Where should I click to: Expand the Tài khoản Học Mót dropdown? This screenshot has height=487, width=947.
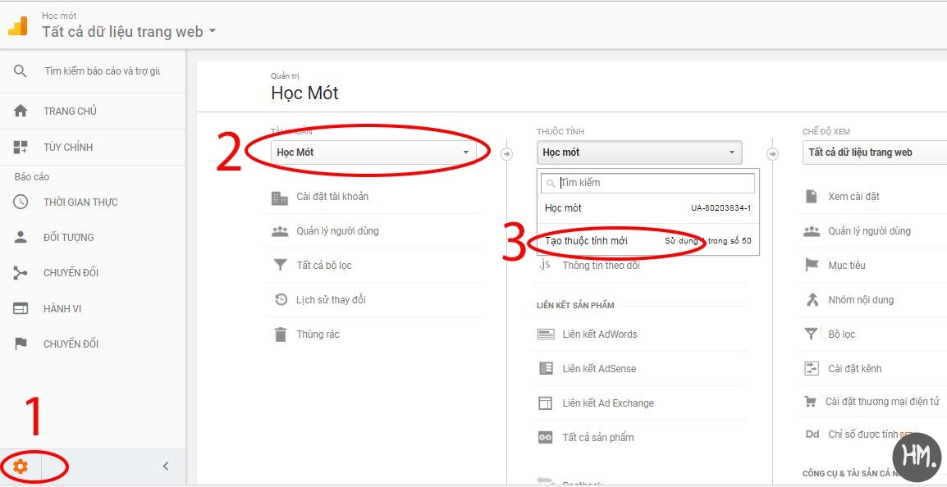[x=373, y=152]
